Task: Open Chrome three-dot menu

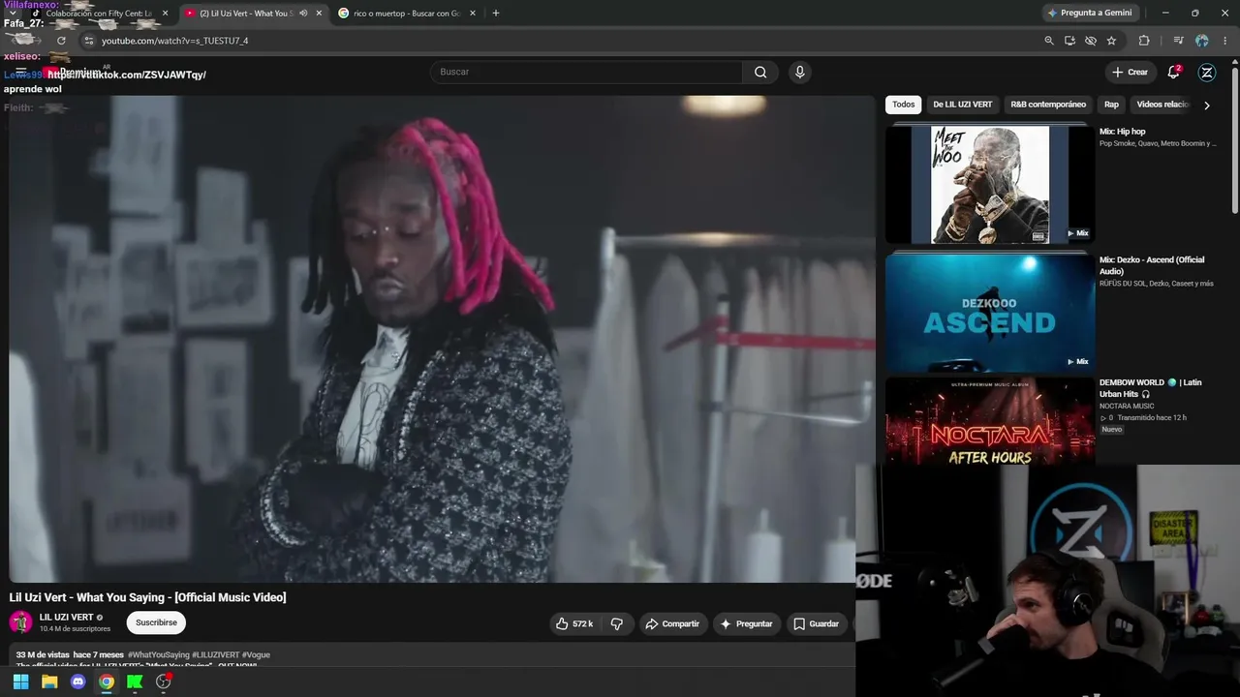Action: coord(1225,41)
